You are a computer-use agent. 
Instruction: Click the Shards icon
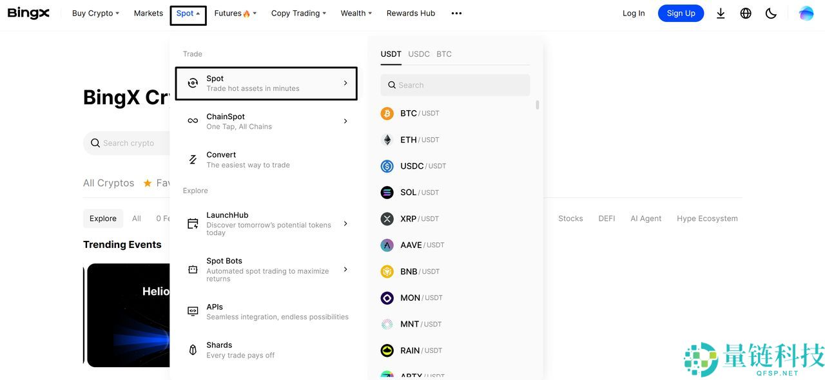[193, 350]
